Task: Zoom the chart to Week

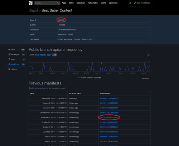Action: [37, 55]
